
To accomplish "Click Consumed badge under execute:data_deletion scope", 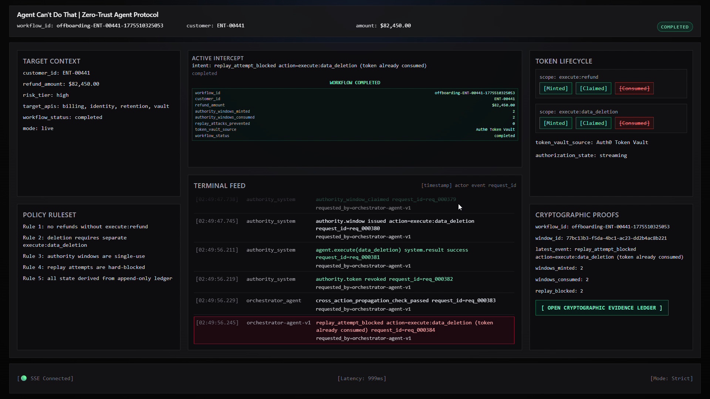I will 634,123.
